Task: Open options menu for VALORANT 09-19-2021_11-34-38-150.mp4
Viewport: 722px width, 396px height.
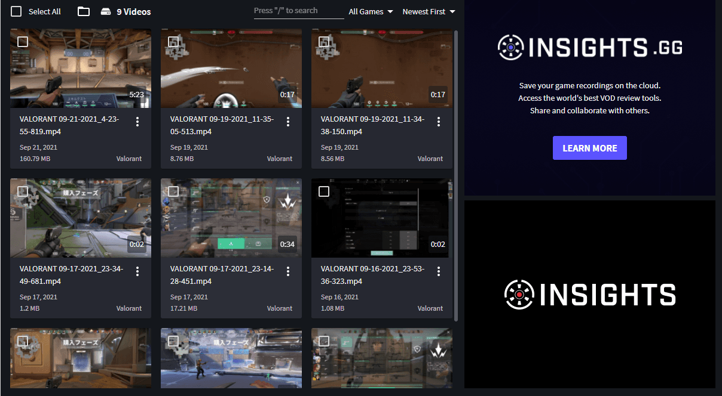Action: click(439, 122)
